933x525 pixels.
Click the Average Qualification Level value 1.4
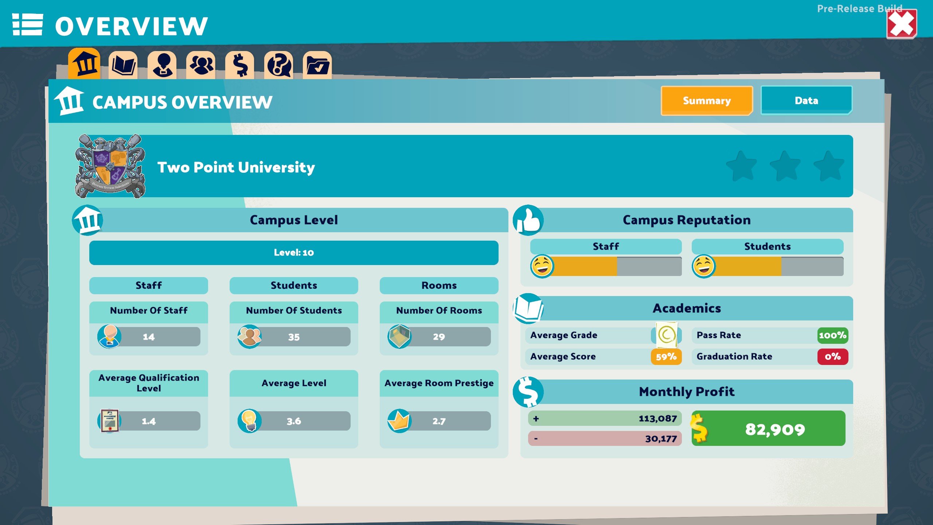tap(149, 421)
